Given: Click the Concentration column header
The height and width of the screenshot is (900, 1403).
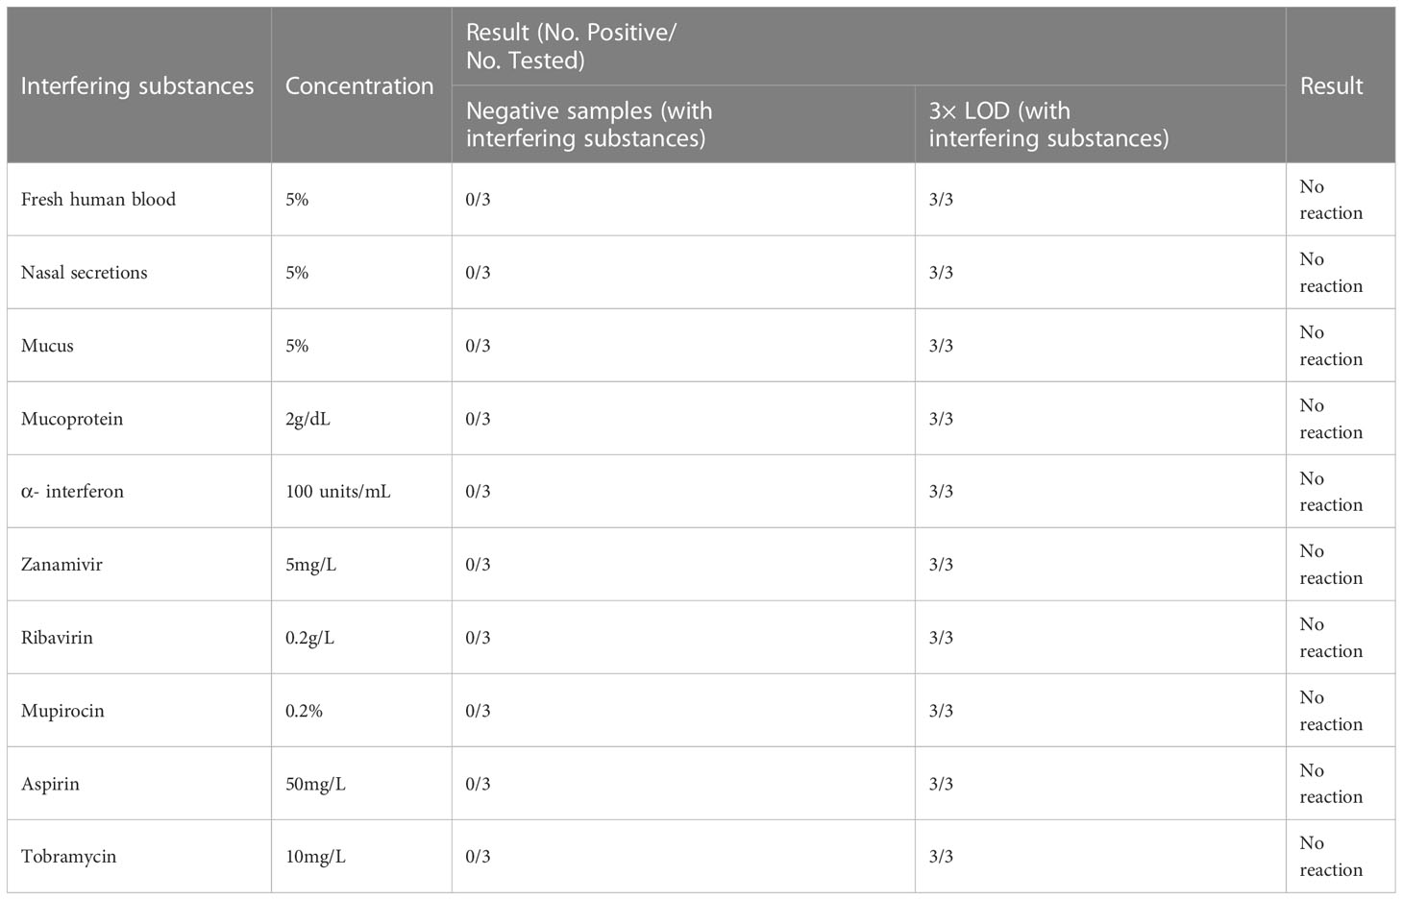Looking at the screenshot, I should (x=361, y=85).
